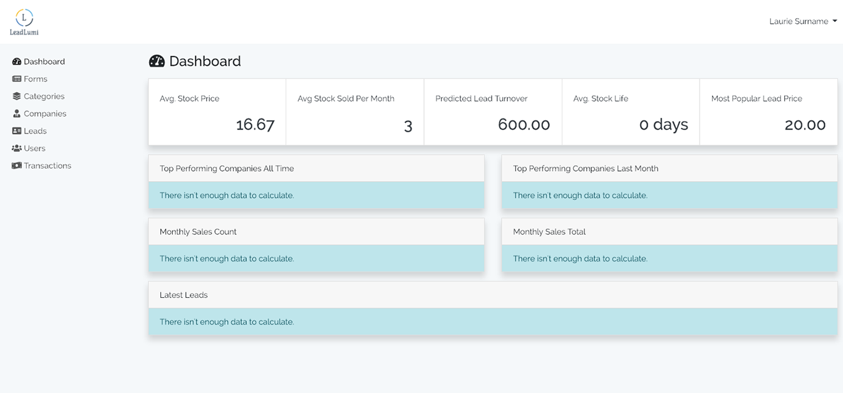Click the Predicted Lead Turnover card

pyautogui.click(x=493, y=112)
